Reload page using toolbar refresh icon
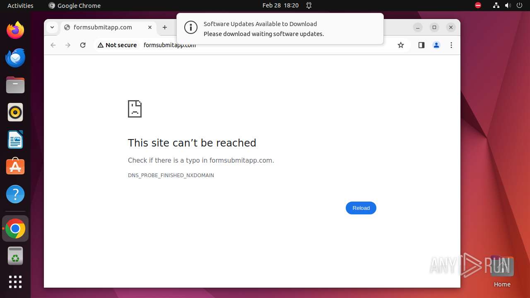This screenshot has height=298, width=530. point(83,45)
